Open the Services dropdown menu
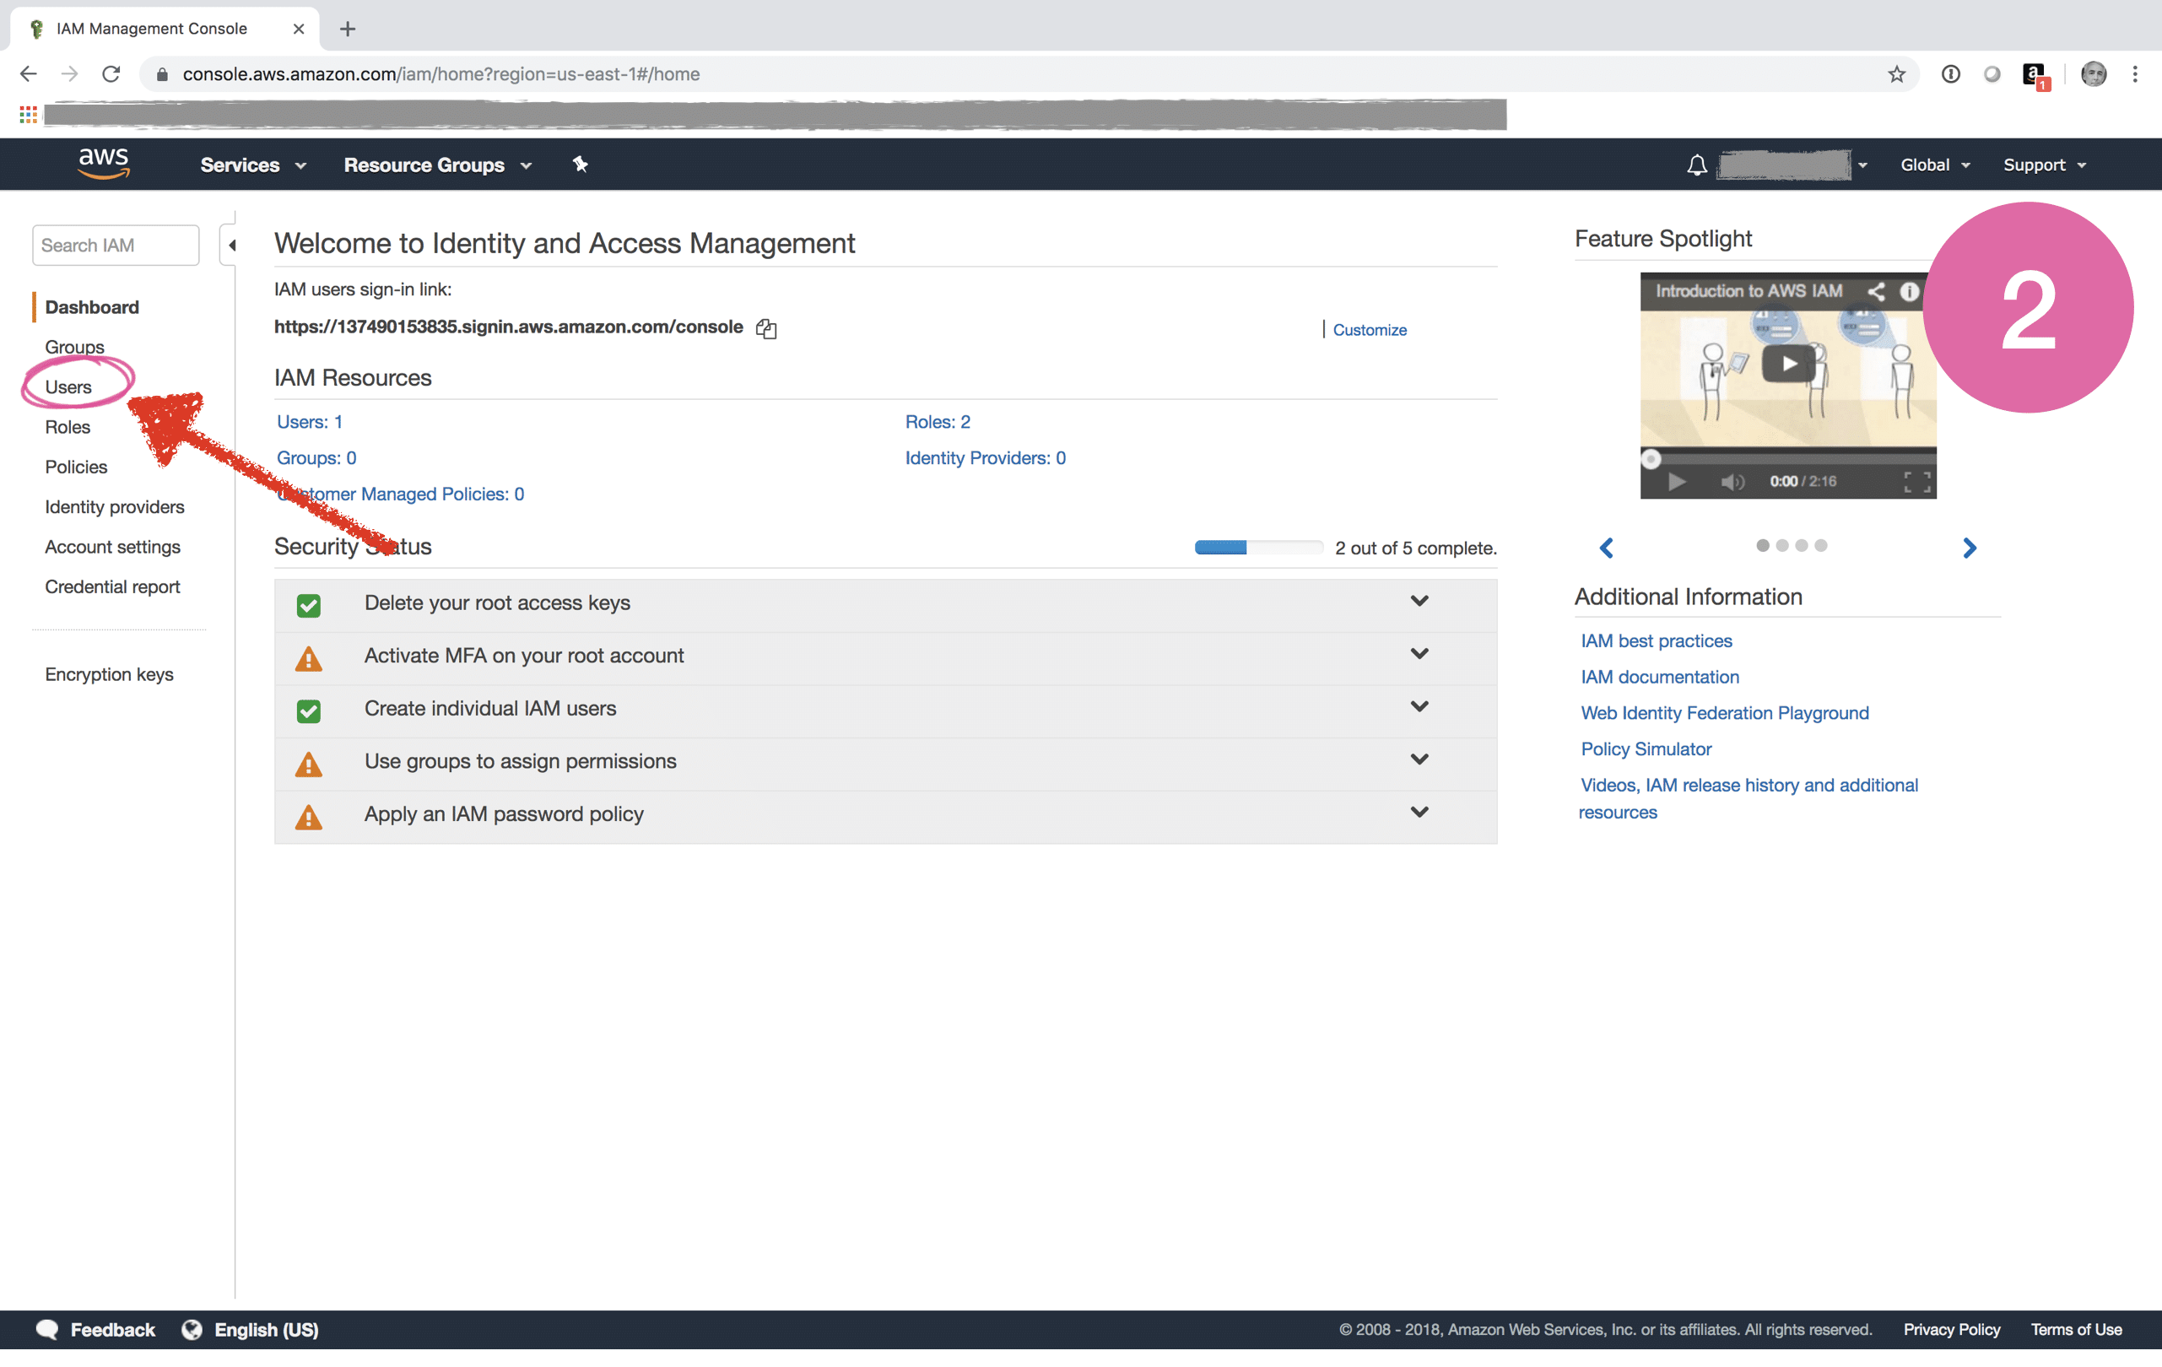The image size is (2162, 1367). 253,165
